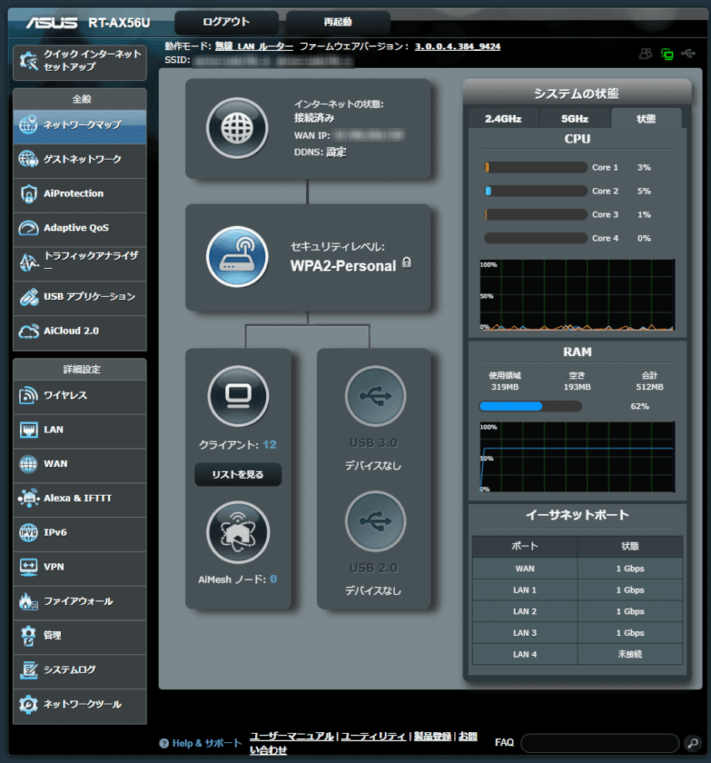Click the WAN globe icon
The image size is (711, 763).
coord(29,464)
